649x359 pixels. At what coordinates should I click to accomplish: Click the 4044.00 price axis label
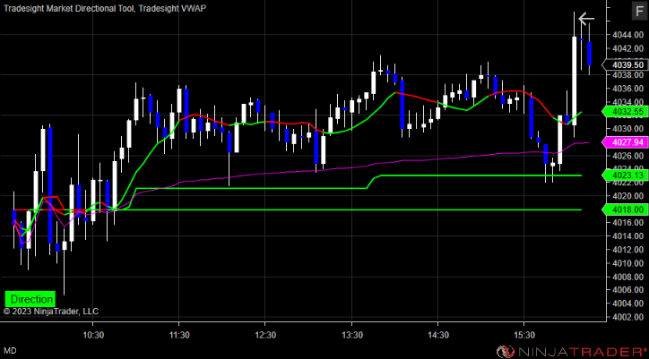[628, 35]
